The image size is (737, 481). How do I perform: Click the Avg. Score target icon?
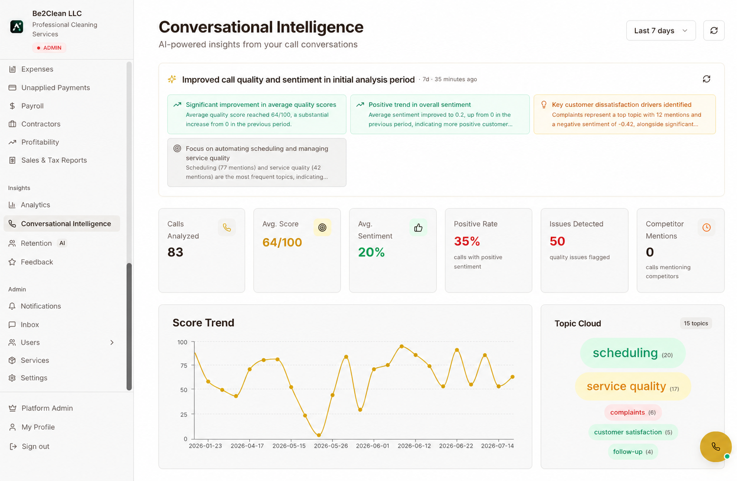pyautogui.click(x=322, y=227)
